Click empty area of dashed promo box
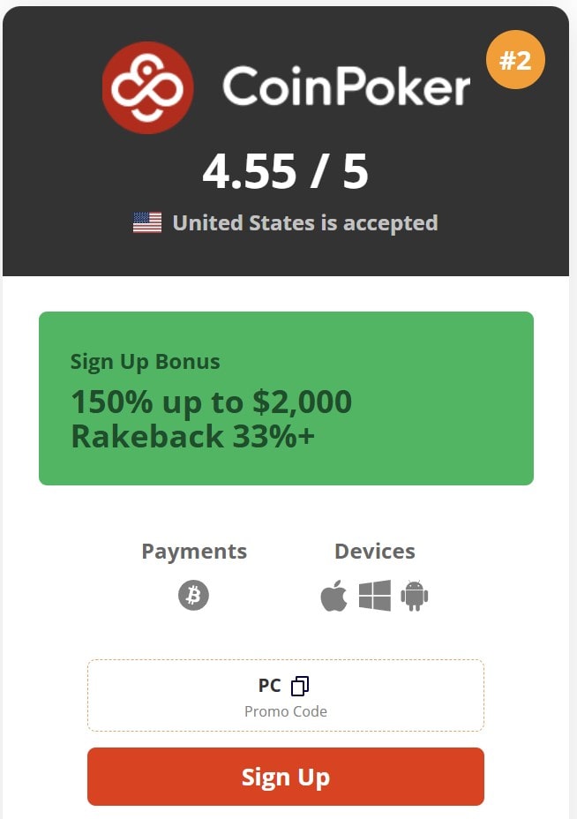The height and width of the screenshot is (819, 577). [x=415, y=695]
